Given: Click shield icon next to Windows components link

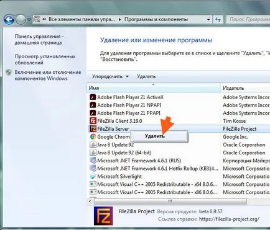Looking at the screenshot, I should 9,73.
